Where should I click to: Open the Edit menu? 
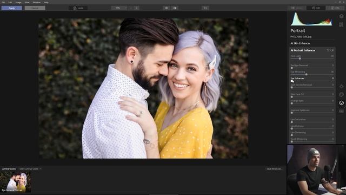[10, 2]
